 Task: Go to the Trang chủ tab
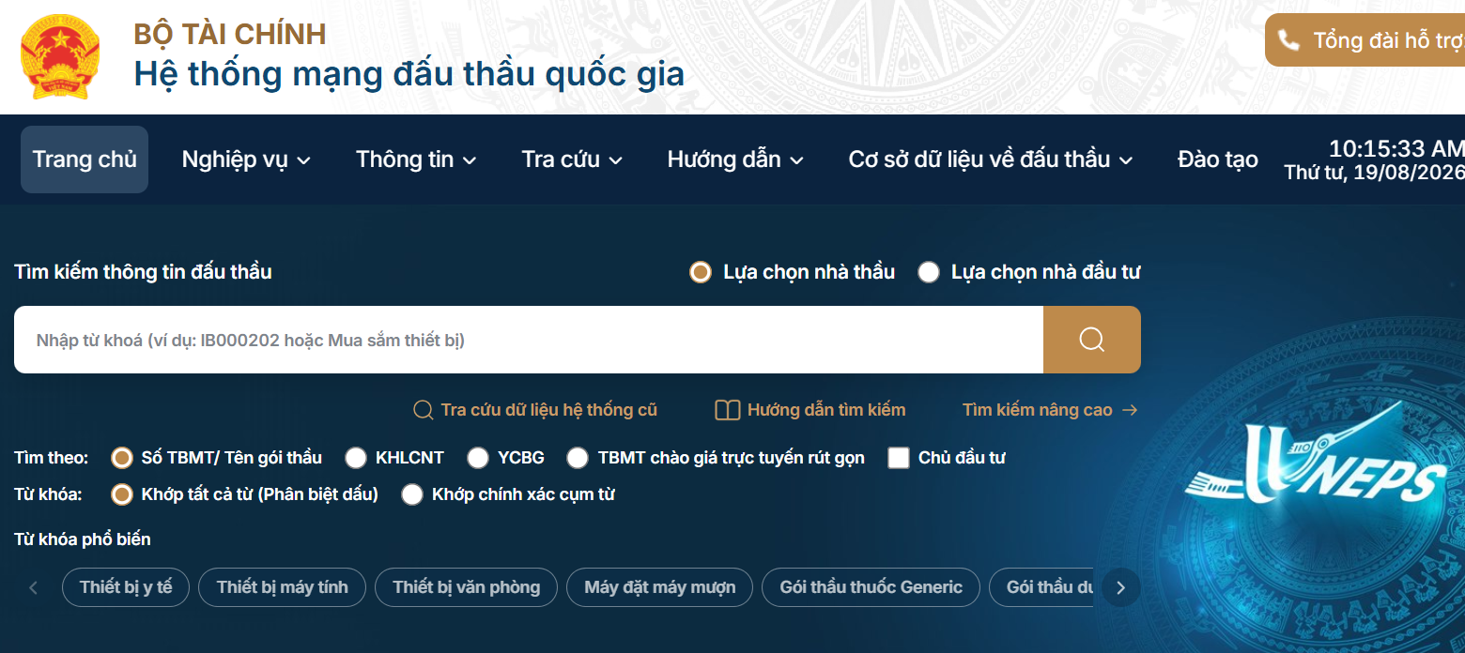[x=85, y=159]
